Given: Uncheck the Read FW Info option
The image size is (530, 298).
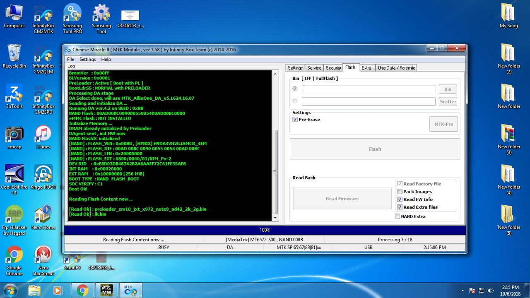Looking at the screenshot, I should 400,199.
